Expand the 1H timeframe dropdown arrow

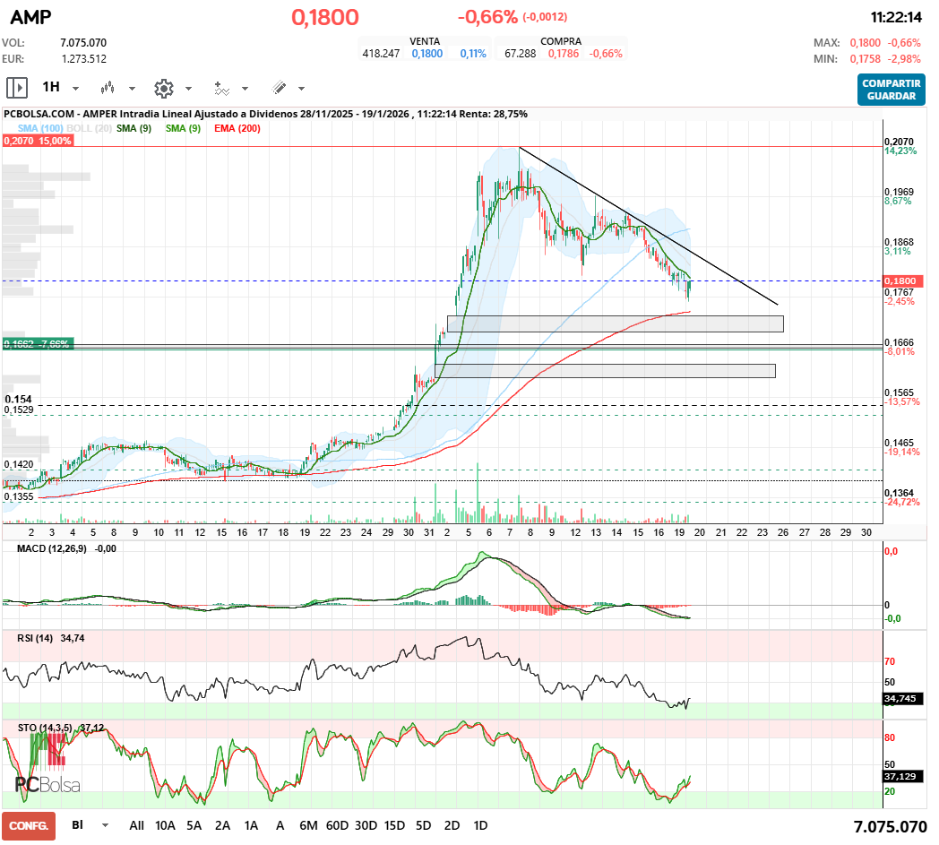75,89
